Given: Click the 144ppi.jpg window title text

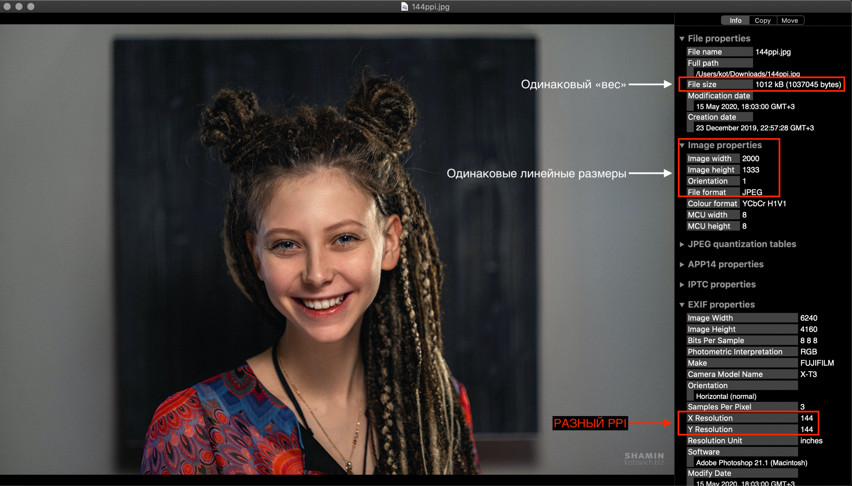Looking at the screenshot, I should (x=430, y=7).
